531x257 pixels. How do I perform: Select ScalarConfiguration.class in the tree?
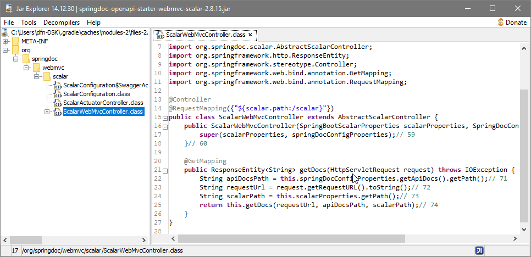point(97,94)
